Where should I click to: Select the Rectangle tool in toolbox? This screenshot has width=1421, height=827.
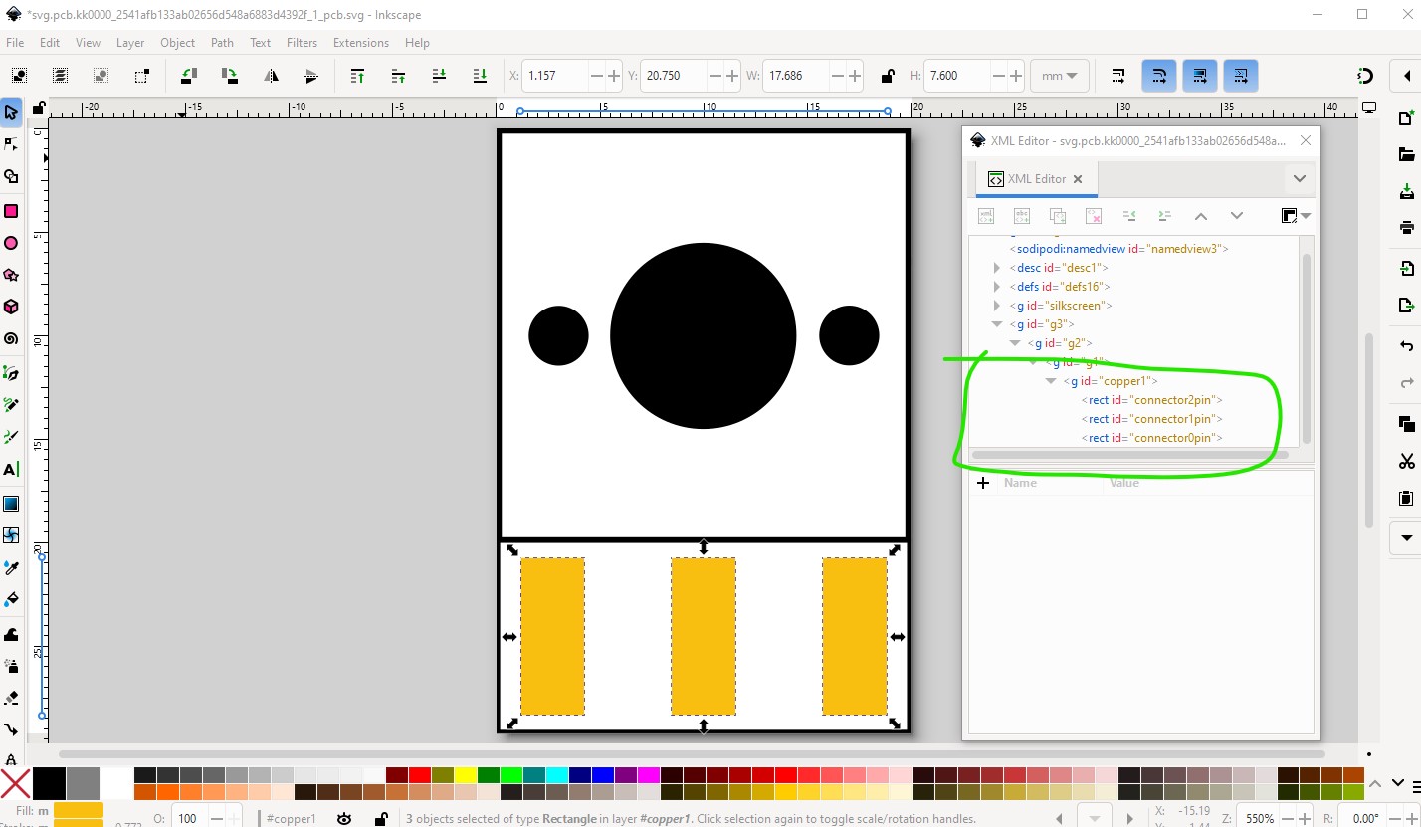(11, 211)
